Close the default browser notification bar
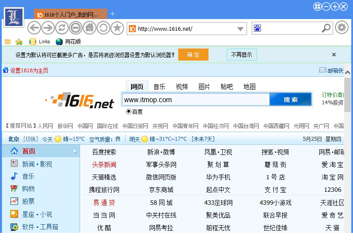This screenshot has width=353, height=242. coord(334,55)
